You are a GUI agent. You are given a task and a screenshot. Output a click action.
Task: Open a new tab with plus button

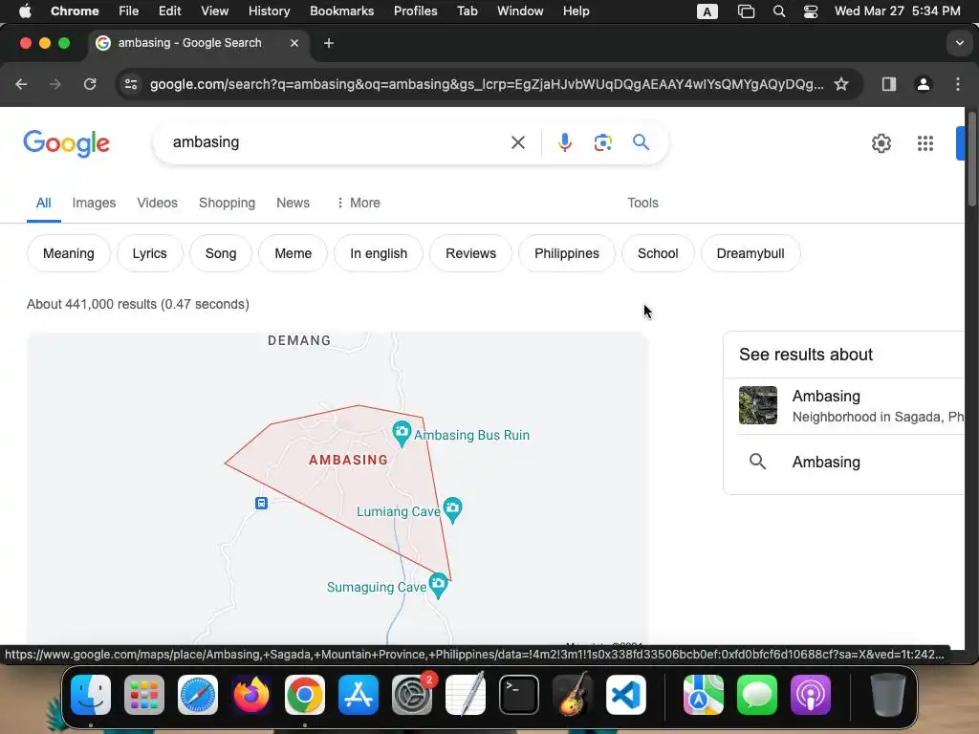point(329,43)
